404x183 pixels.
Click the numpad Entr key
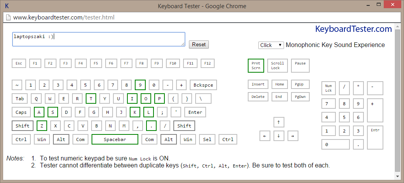pos(375,138)
